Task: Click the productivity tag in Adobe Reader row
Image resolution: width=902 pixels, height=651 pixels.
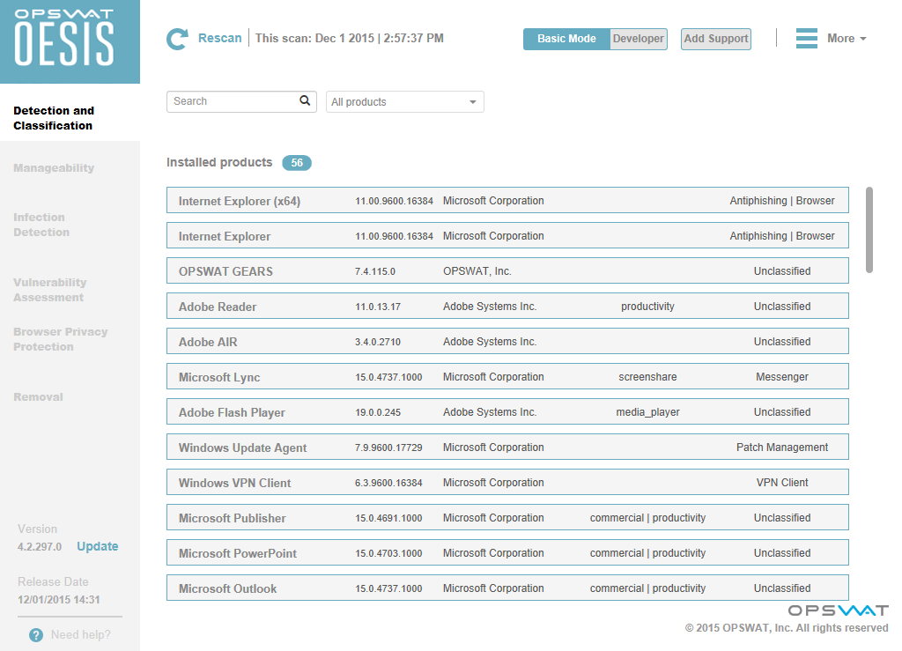Action: 647,306
